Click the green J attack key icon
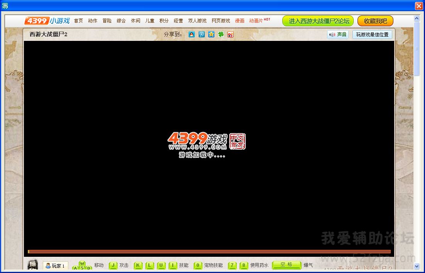 click(x=113, y=265)
